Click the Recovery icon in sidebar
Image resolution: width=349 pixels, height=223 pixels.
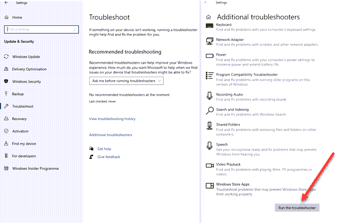(6, 118)
